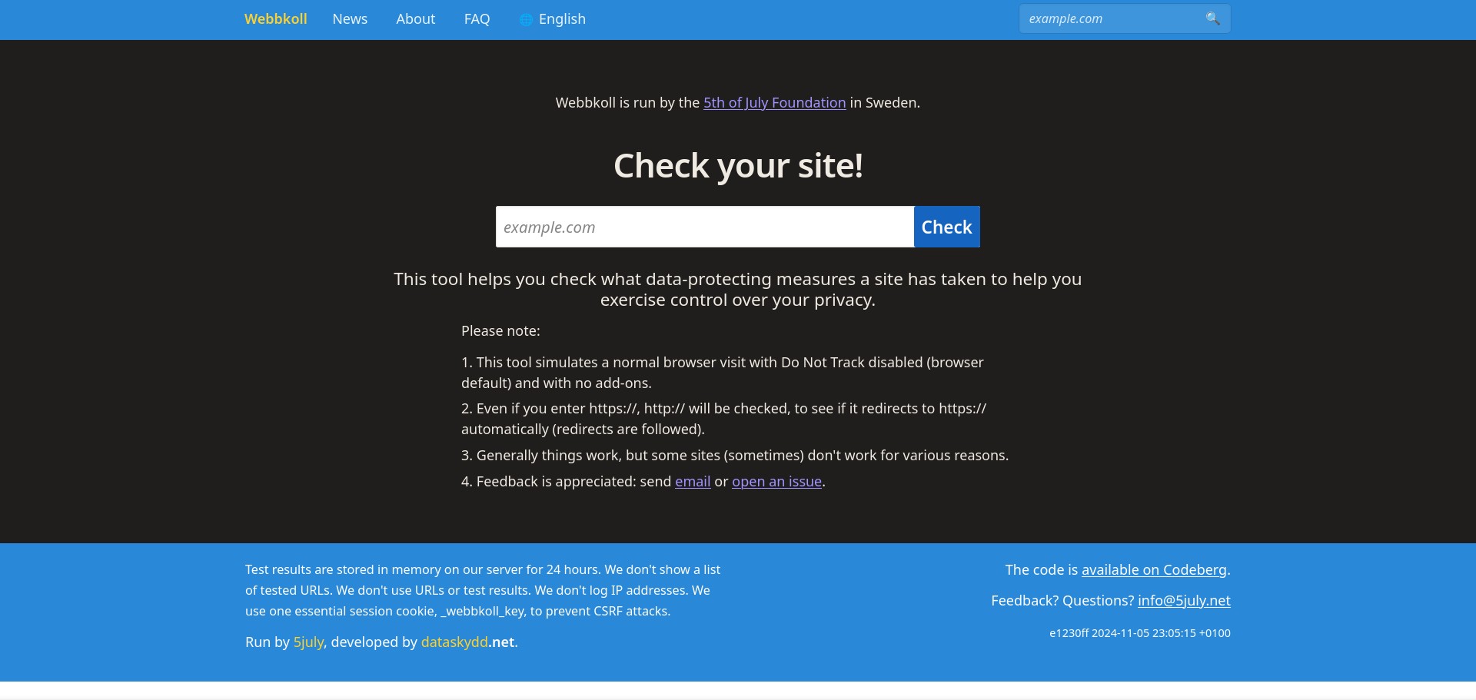Image resolution: width=1476 pixels, height=700 pixels.
Task: Open the About page from navbar
Action: pos(415,19)
